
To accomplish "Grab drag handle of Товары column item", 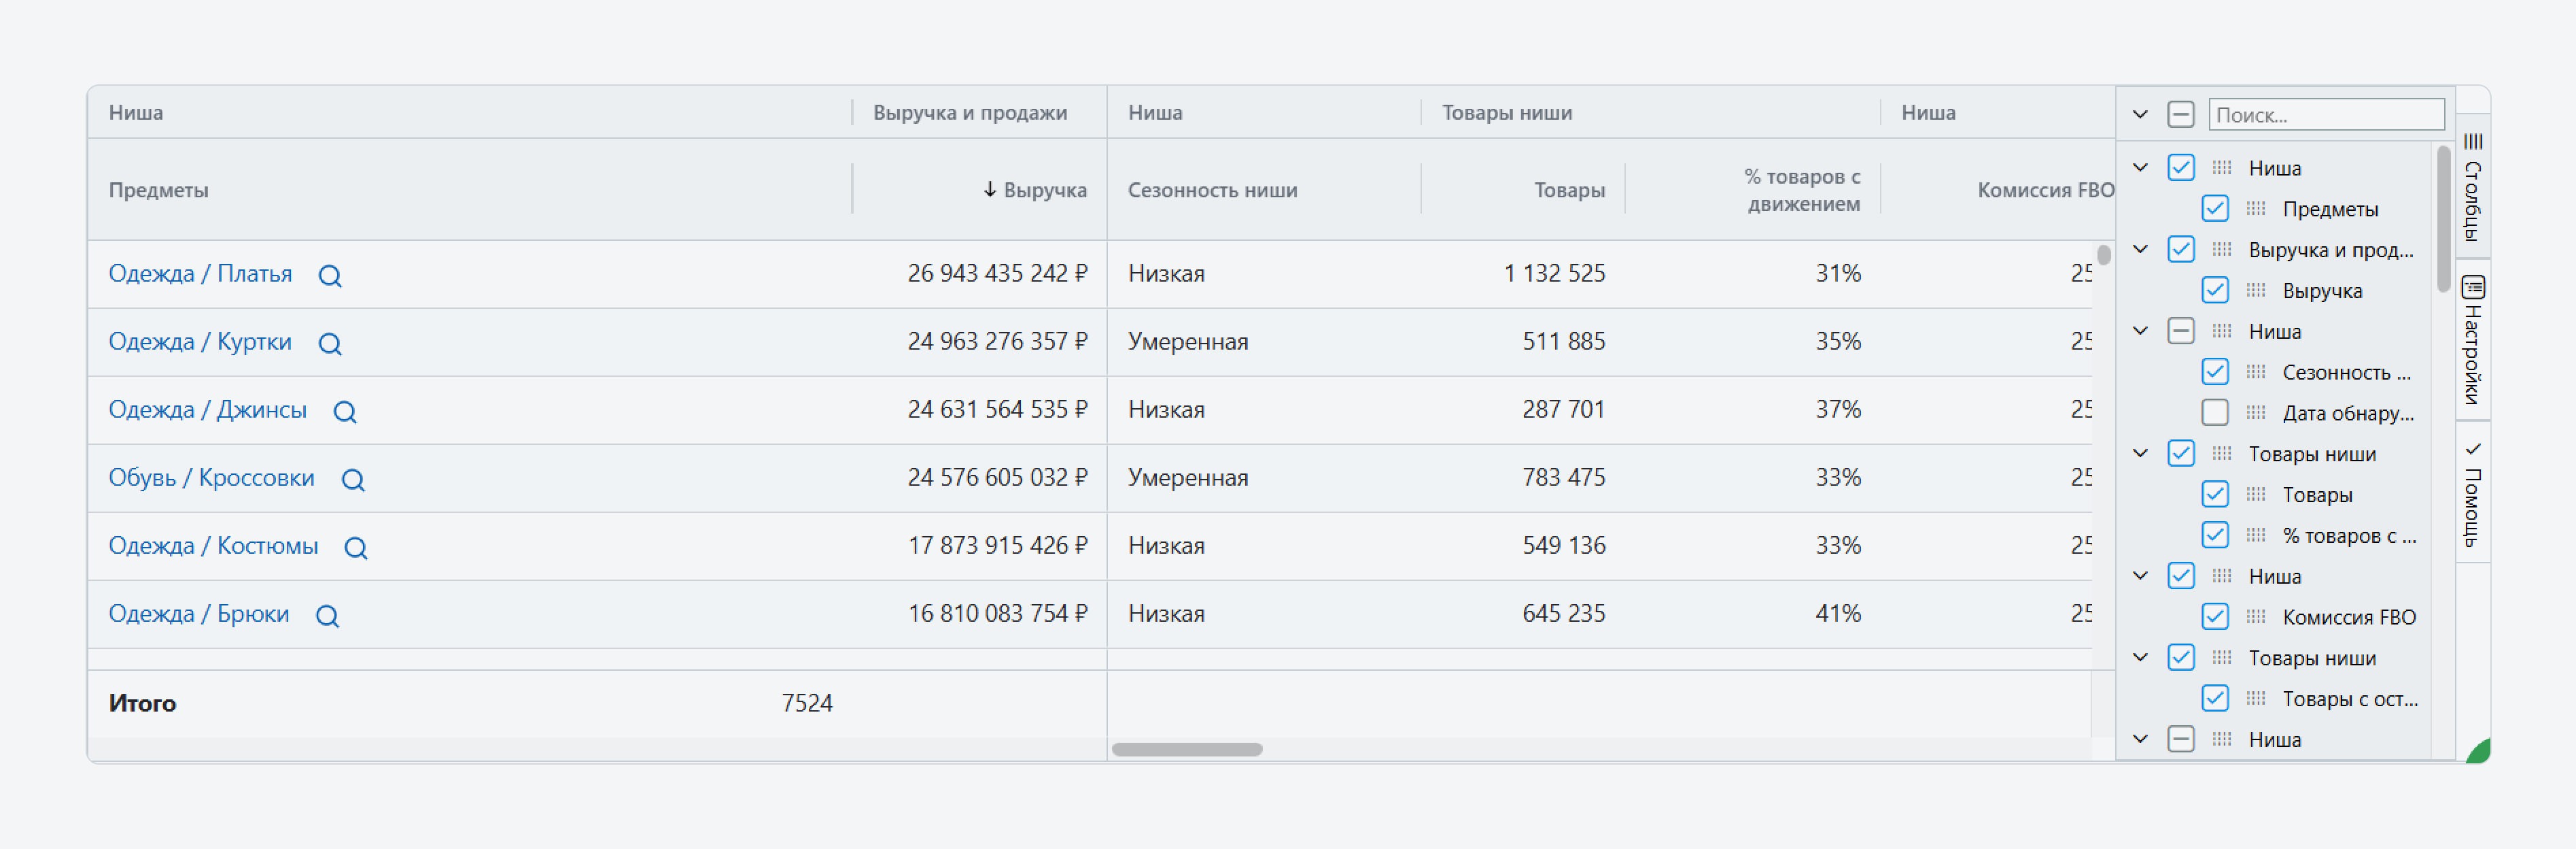I will pos(2256,495).
